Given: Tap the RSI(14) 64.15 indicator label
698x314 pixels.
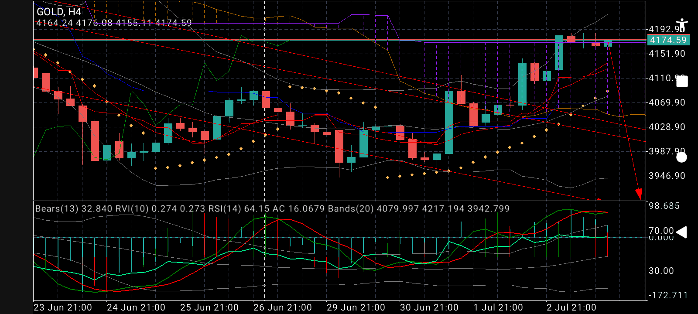Looking at the screenshot, I should click(238, 208).
